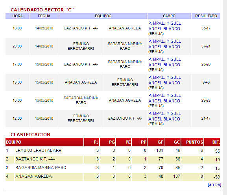Open venue link for 17:00 Baztango vs Sagardia match
The image size is (227, 195).
pos(164,62)
